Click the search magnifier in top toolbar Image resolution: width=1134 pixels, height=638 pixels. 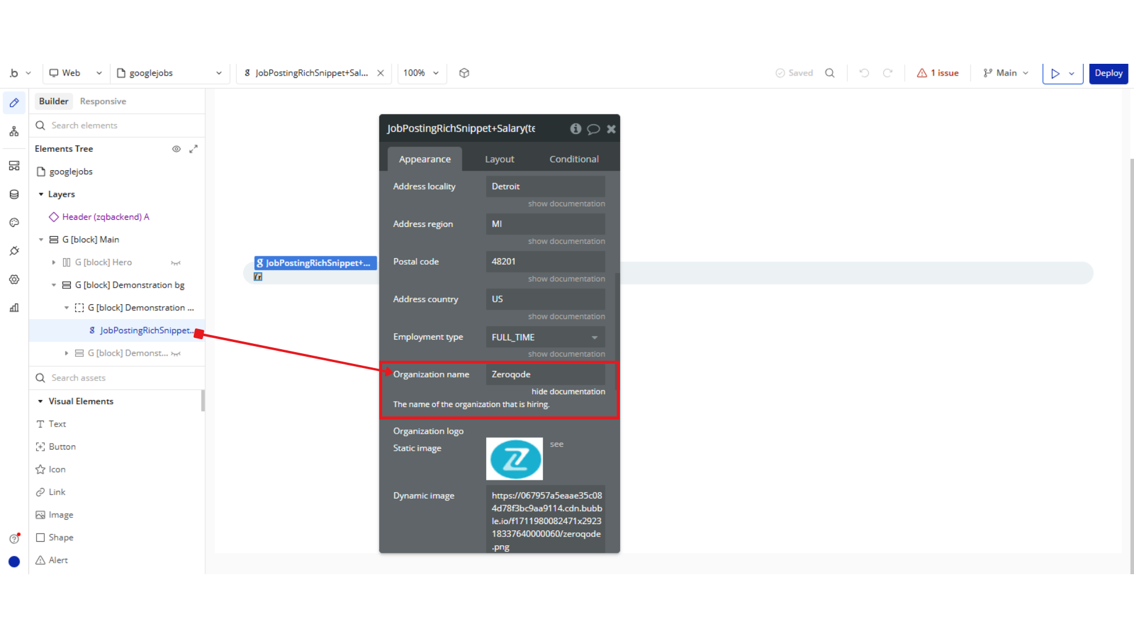(x=830, y=73)
